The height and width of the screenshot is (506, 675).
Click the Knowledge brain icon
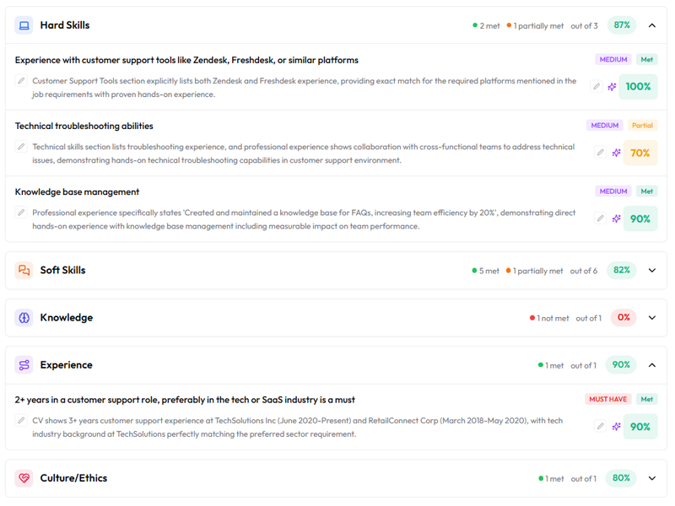[x=24, y=318]
